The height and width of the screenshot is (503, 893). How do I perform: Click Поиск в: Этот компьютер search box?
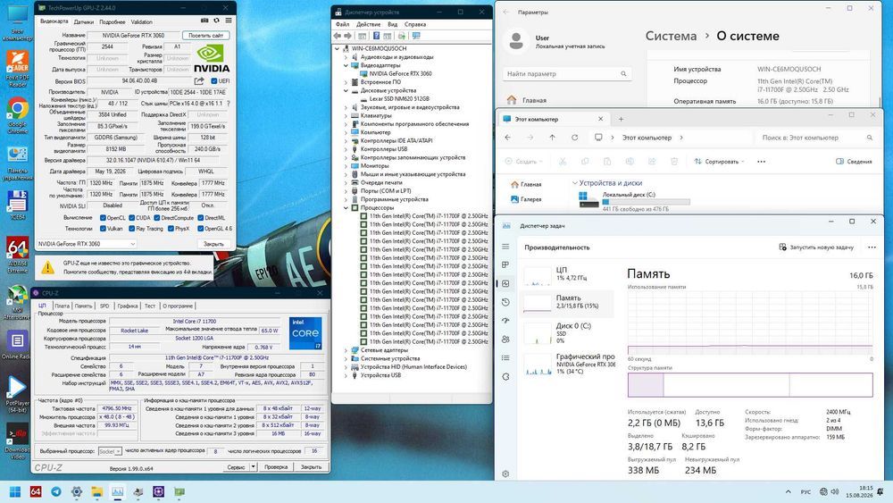click(815, 138)
